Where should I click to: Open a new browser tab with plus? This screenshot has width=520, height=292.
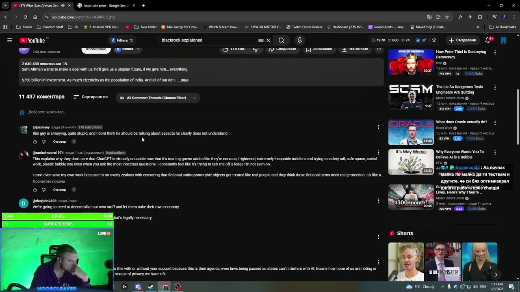(x=143, y=6)
